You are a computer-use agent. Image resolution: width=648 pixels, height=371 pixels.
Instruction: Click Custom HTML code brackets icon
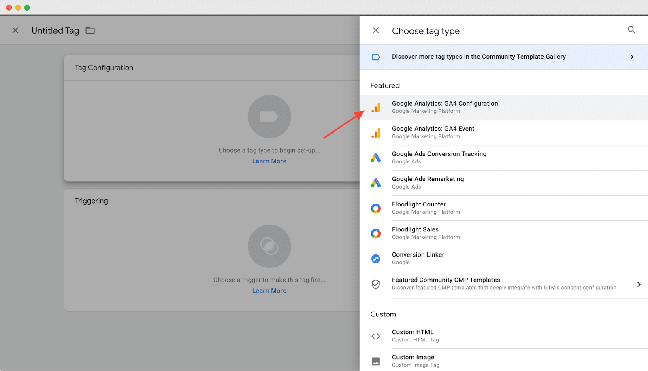click(376, 336)
